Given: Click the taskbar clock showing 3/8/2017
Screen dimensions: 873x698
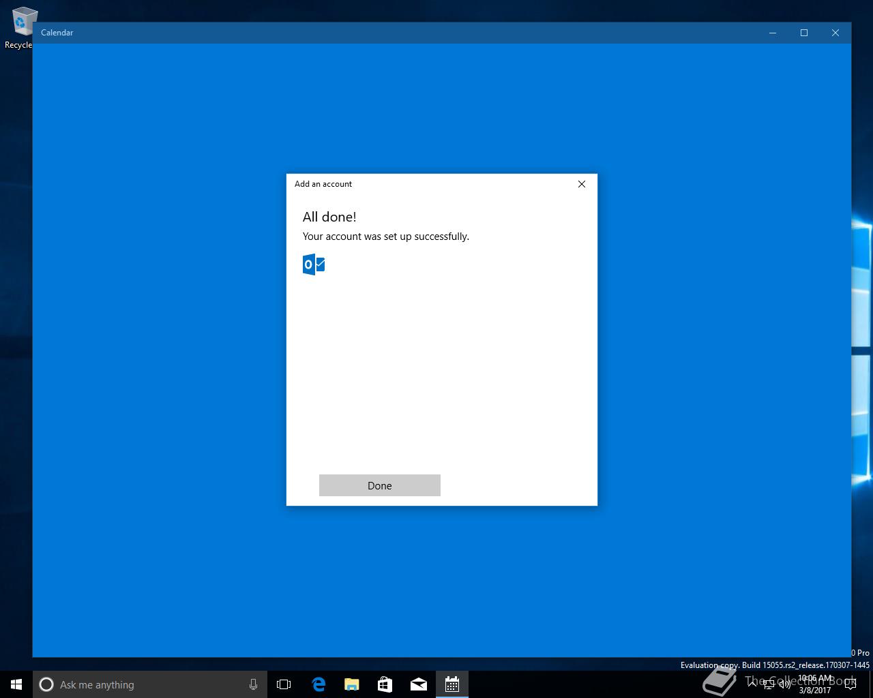Looking at the screenshot, I should tap(815, 684).
